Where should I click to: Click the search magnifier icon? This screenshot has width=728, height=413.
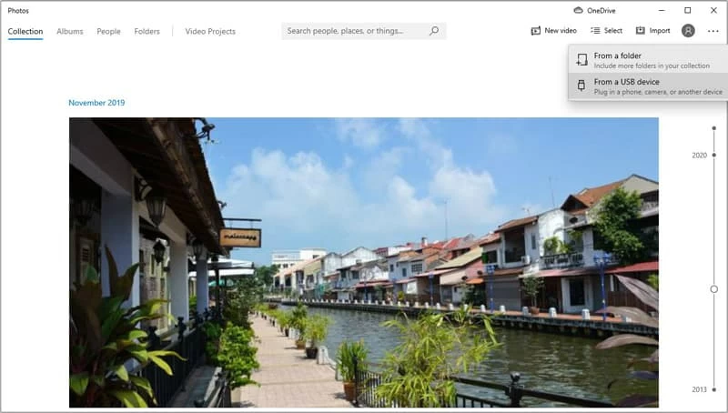point(434,31)
